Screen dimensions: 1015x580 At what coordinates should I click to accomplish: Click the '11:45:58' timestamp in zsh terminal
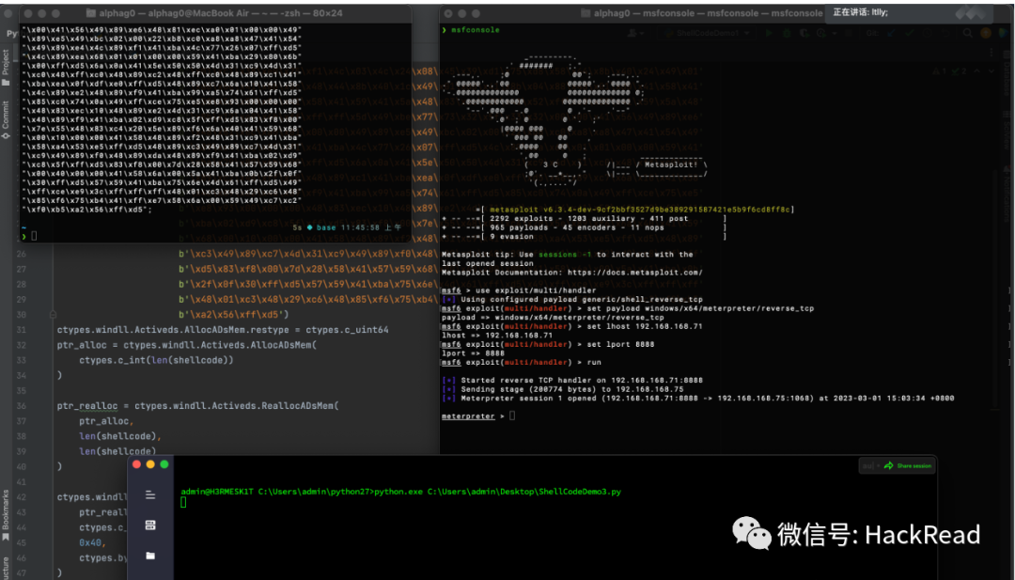tap(362, 227)
